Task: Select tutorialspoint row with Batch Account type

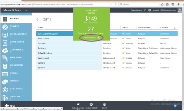Action: pyautogui.click(x=107, y=58)
